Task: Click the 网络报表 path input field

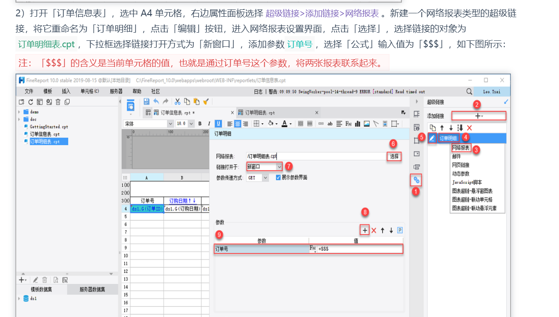Action: pyautogui.click(x=316, y=156)
